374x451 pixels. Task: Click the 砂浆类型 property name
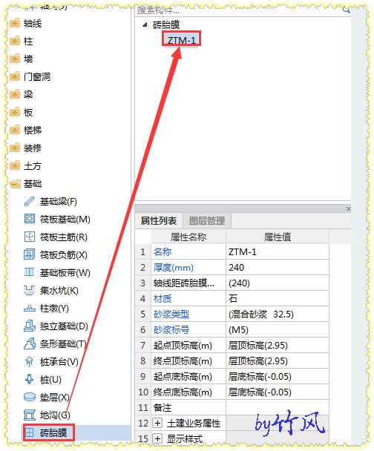[171, 314]
